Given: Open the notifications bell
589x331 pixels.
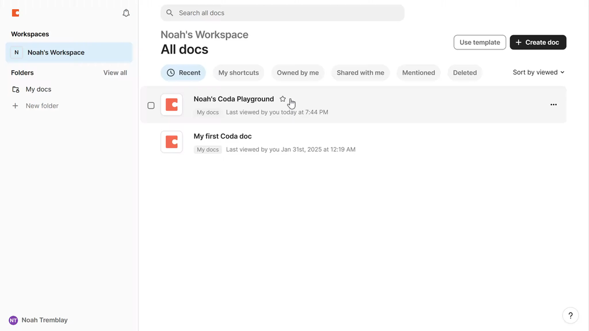Looking at the screenshot, I should pyautogui.click(x=126, y=13).
